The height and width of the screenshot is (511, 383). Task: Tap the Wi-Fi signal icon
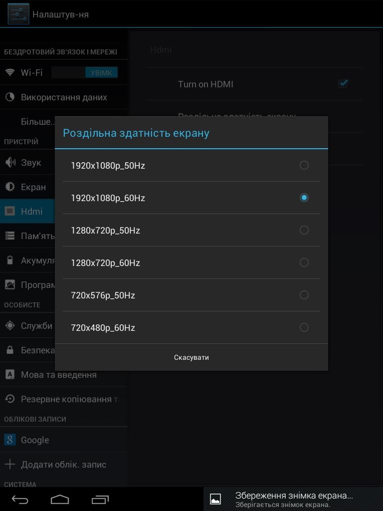10,72
